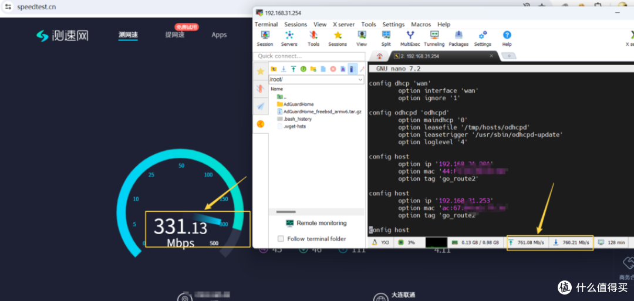
Task: Click create new folder icon in SFTP
Action: click(313, 69)
